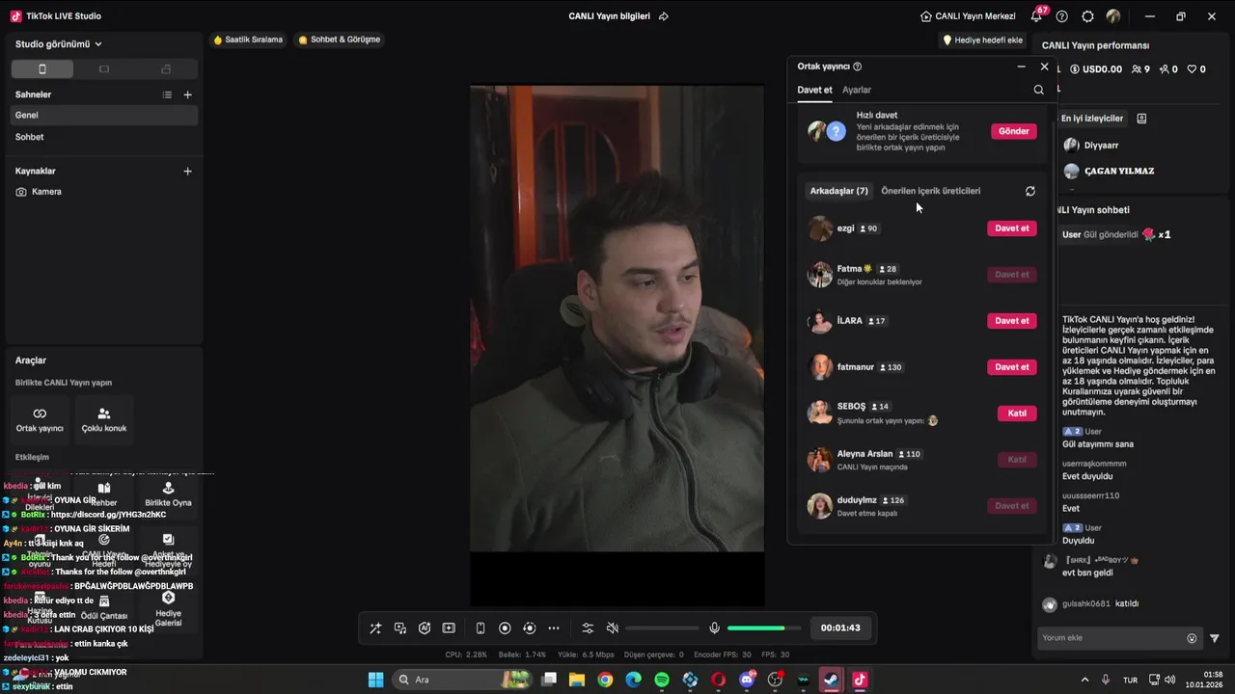
Task: Open Discord from the taskbar
Action: tap(747, 680)
